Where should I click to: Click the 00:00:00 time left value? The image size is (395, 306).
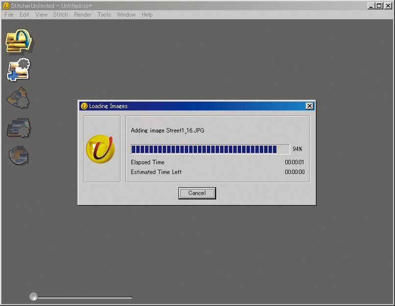295,172
